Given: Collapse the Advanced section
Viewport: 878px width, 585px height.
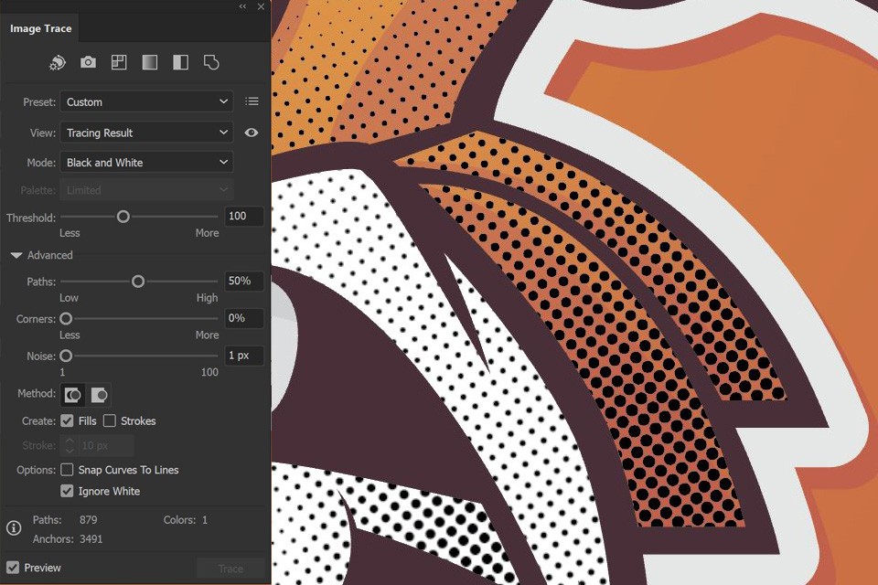Looking at the screenshot, I should 16,255.
